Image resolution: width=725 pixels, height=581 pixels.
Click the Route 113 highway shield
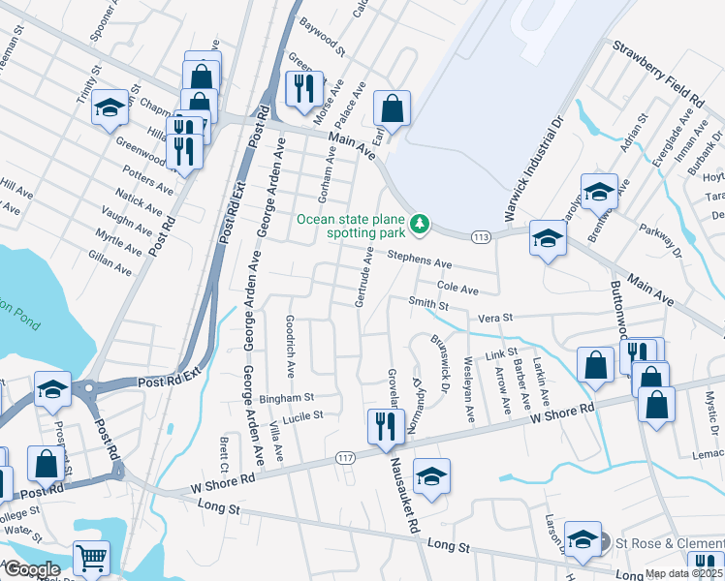(481, 237)
